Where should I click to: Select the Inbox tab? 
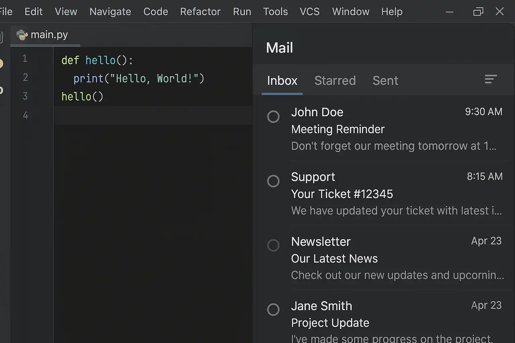pyautogui.click(x=282, y=81)
